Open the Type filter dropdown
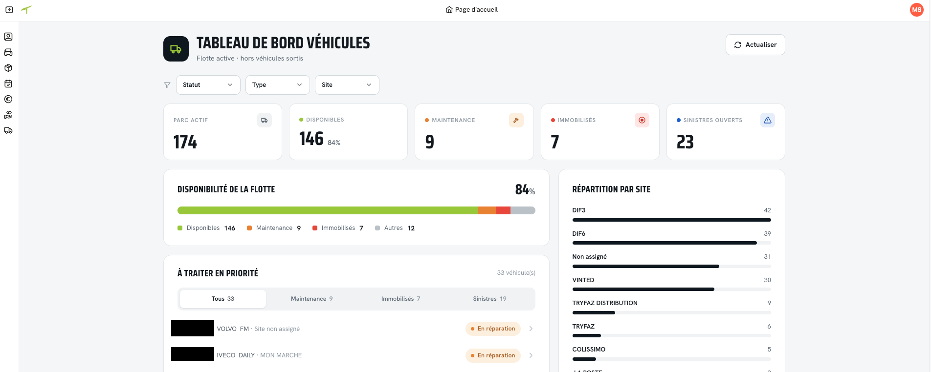The height and width of the screenshot is (372, 931). pos(278,85)
